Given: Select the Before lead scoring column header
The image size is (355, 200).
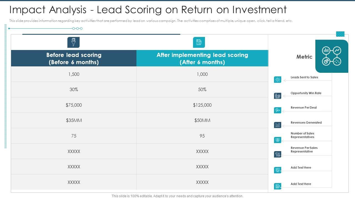Looking at the screenshot, I should 74,58.
